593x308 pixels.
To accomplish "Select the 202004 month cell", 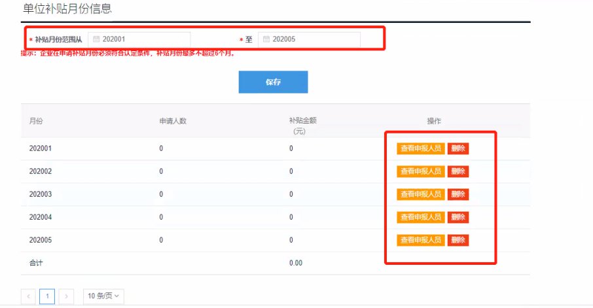I will (41, 217).
